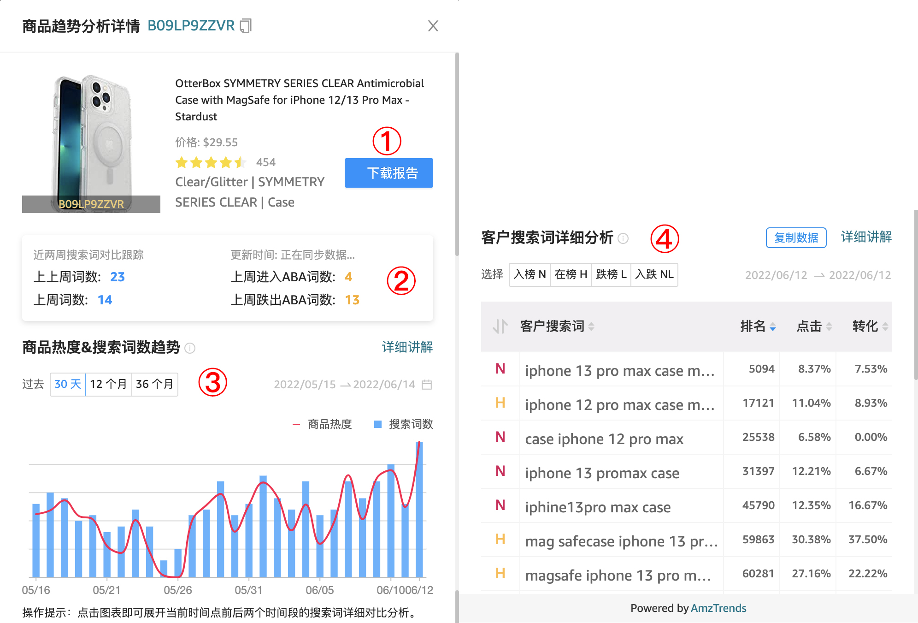Click the copy icon next to B09LP9ZZVR
The height and width of the screenshot is (623, 918).
246,25
